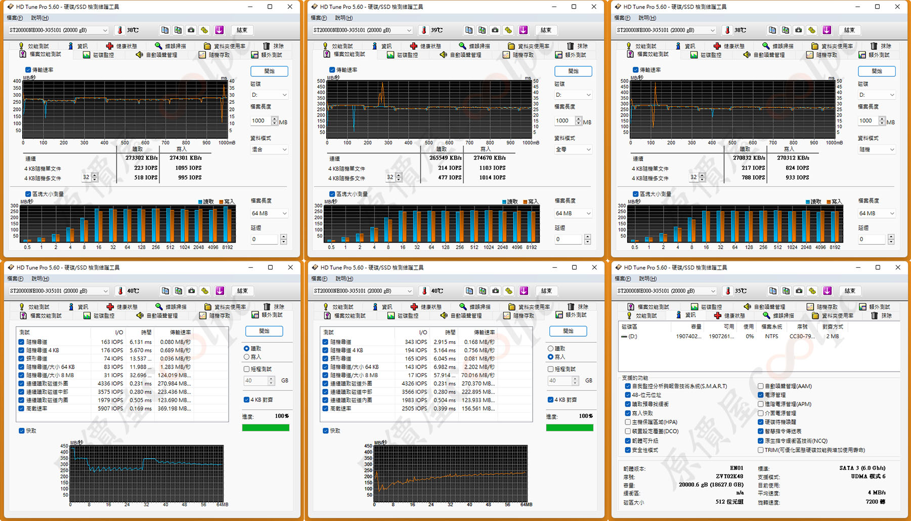Toggle the 電源管理 checkbox in the 35°C window
Viewport: 911px width, 521px height.
(761, 395)
